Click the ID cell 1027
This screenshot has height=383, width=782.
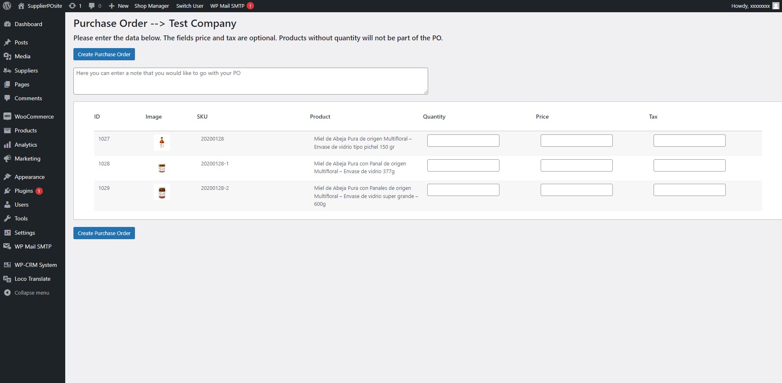[104, 139]
